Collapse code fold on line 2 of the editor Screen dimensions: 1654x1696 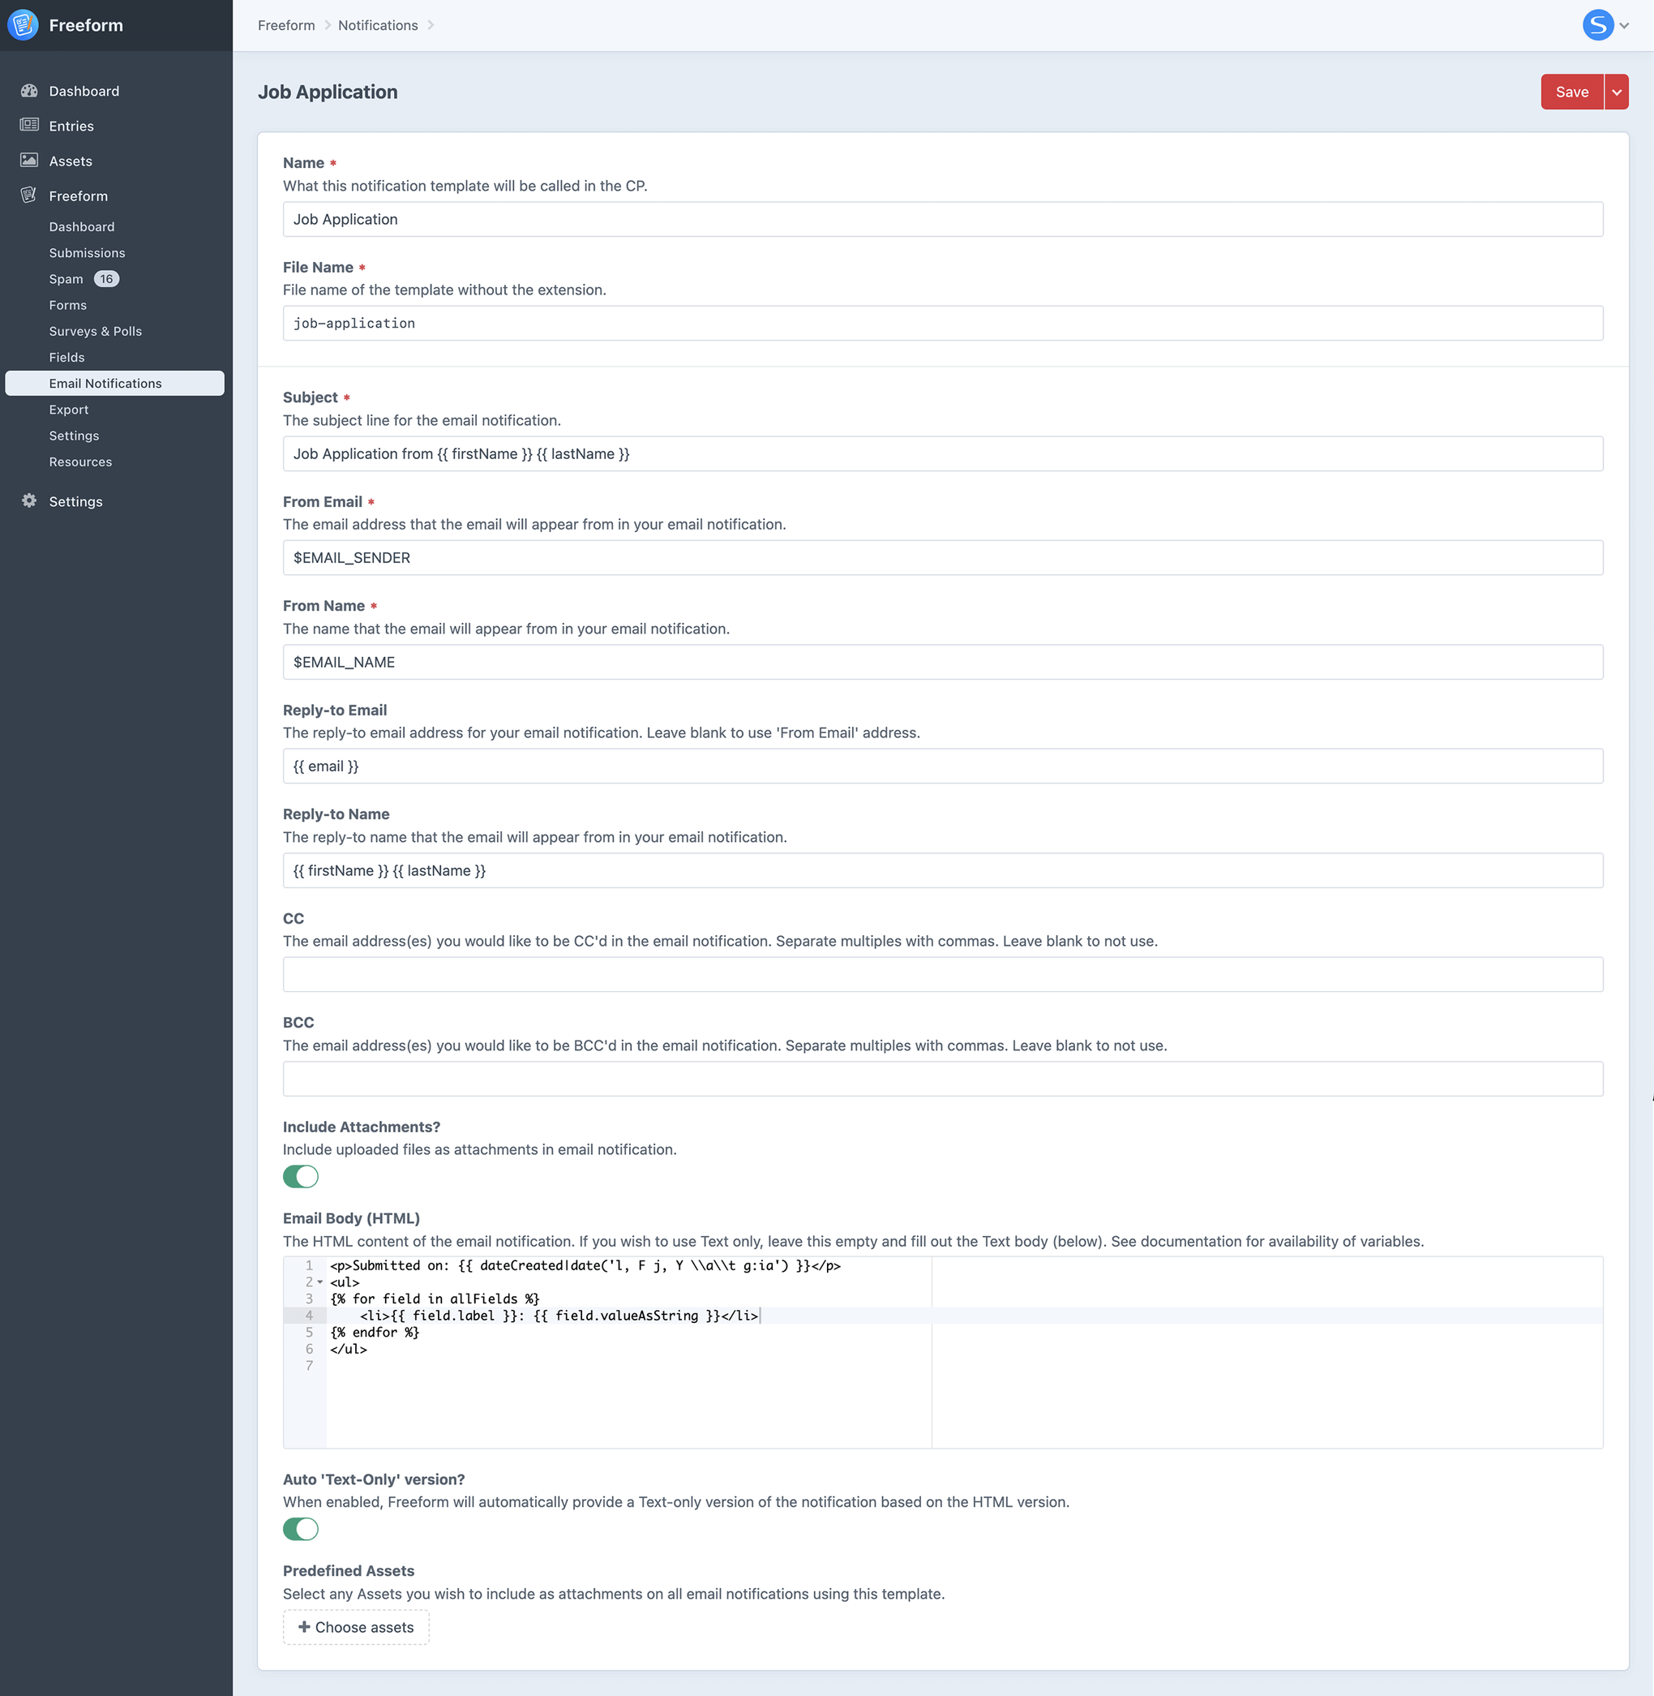click(319, 1282)
